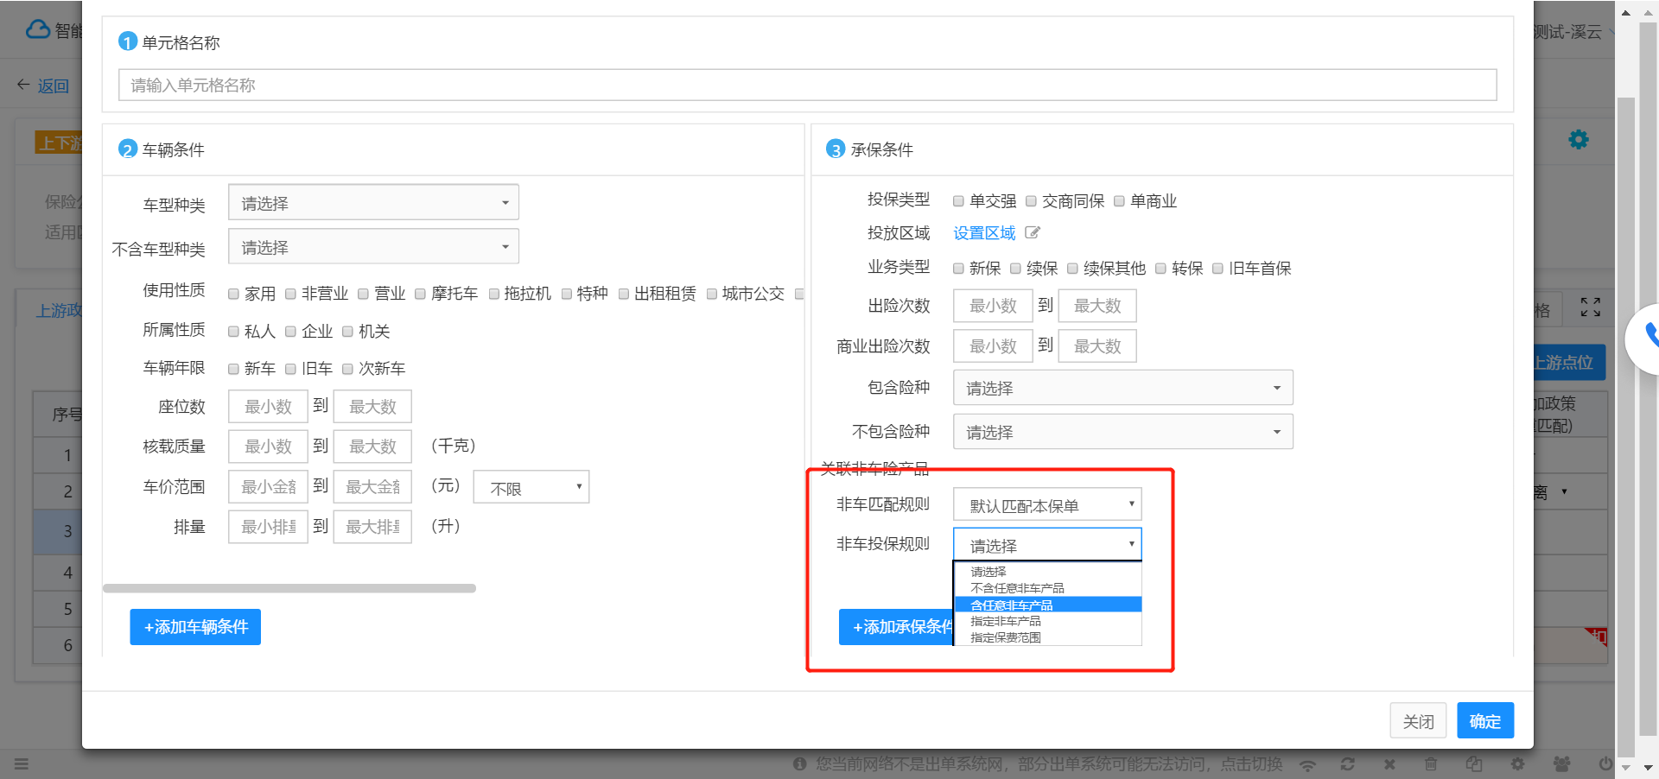The width and height of the screenshot is (1659, 779).
Task: Click the gear icon in bottom status bar
Action: 1517,764
